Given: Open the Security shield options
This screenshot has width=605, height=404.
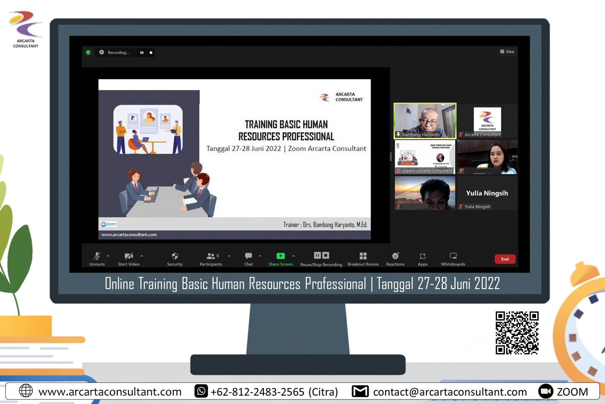Looking at the screenshot, I should point(175,256).
